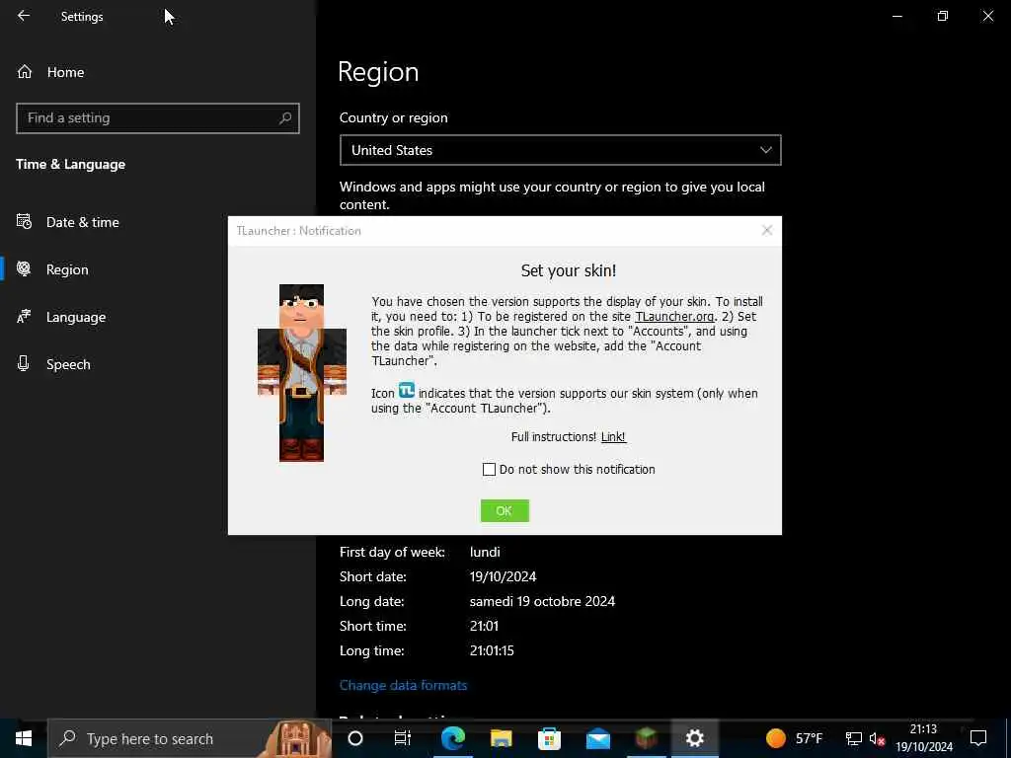
Task: Click the Long date value samedi 19 octobre 2024
Action: coord(542,601)
